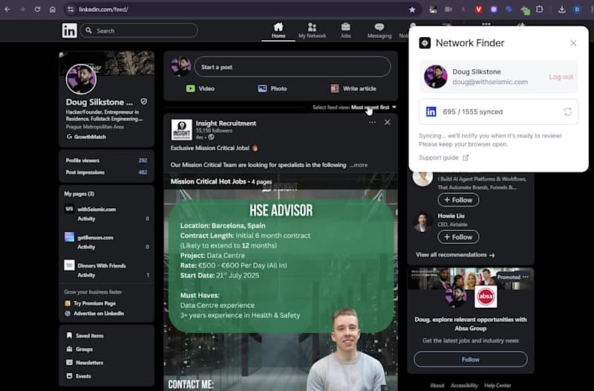Open the withSeismic.com page
Image resolution: width=594 pixels, height=391 pixels.
(x=97, y=209)
